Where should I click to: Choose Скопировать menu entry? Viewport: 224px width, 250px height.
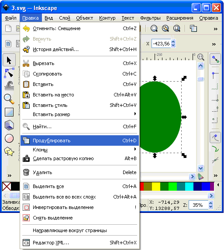point(79,74)
